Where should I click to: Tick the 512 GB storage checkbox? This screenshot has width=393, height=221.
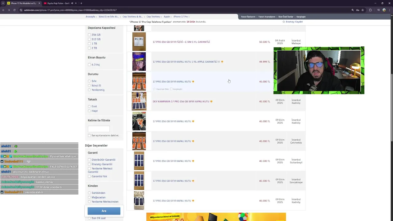point(89,39)
